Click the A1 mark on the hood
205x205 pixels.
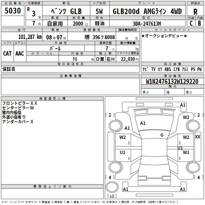pyautogui.click(x=143, y=123)
